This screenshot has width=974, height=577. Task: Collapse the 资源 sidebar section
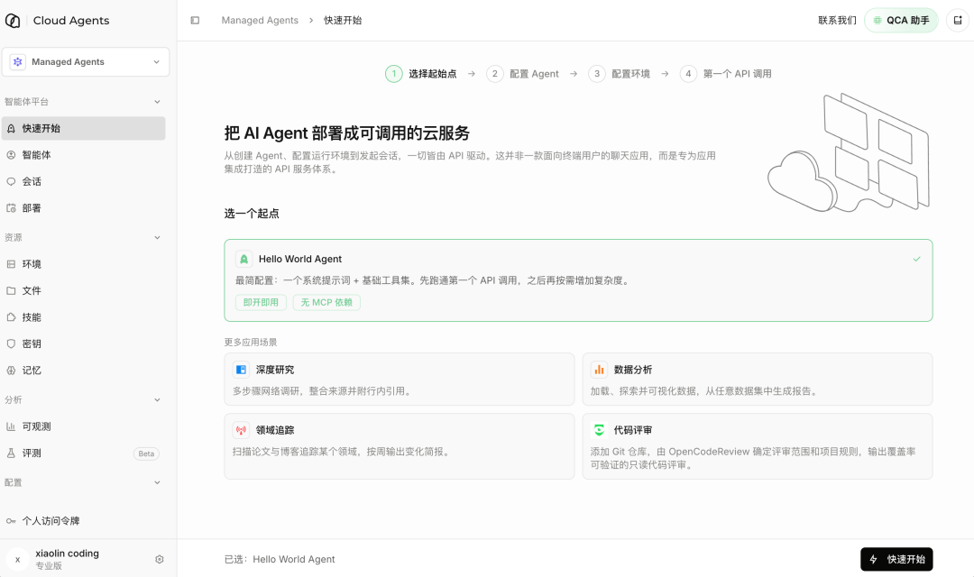[x=157, y=238]
